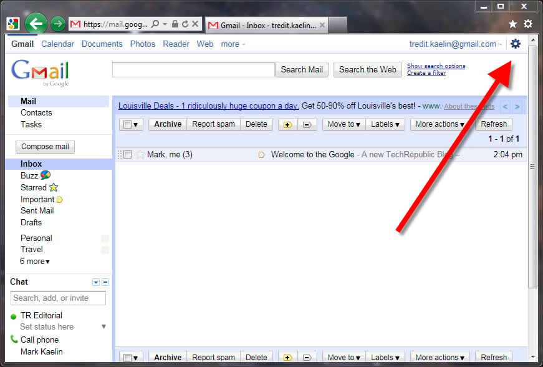Click the Personal label color box
Screen dimensions: 543x367
click(x=105, y=238)
